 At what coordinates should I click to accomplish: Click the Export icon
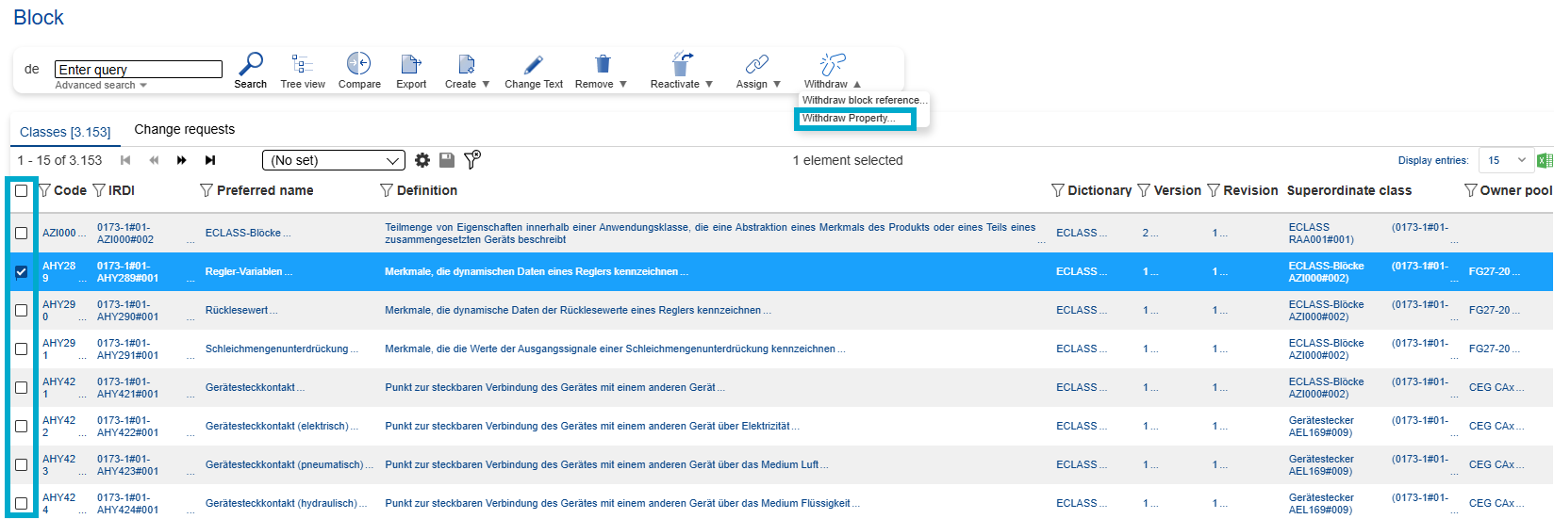coord(411,64)
